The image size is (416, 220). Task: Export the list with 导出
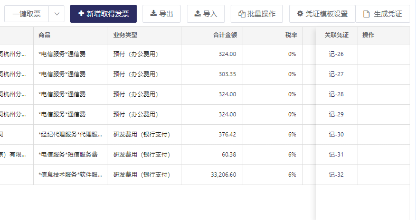(x=162, y=14)
